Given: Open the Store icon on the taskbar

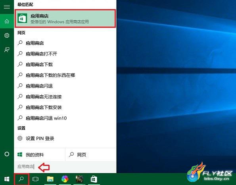Looking at the screenshot, I should click(94, 179).
